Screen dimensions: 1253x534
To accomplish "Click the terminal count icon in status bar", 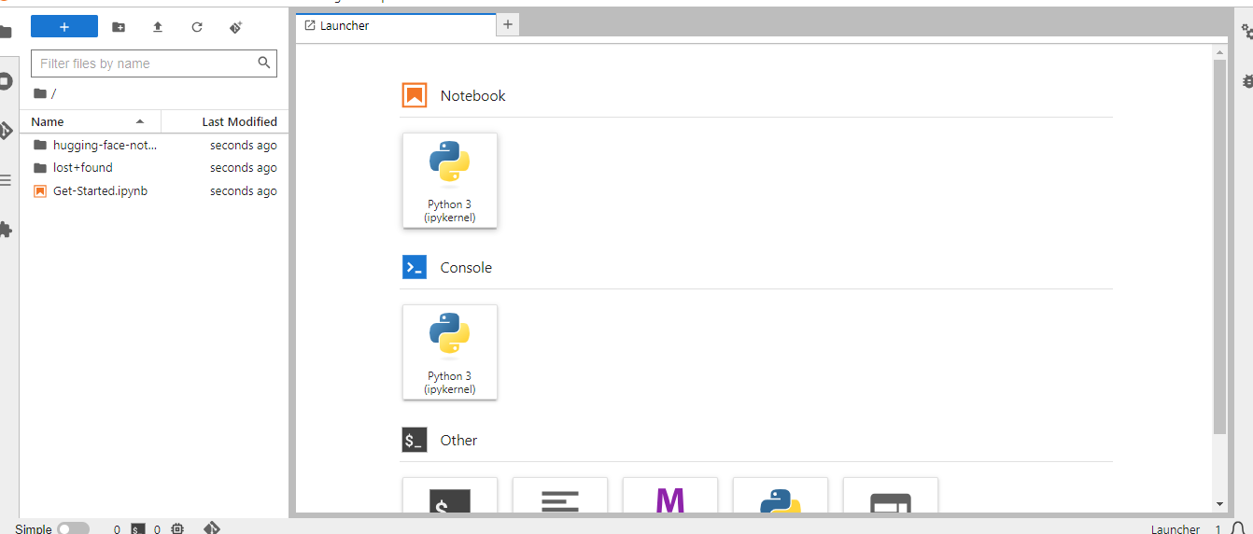I will 137,529.
